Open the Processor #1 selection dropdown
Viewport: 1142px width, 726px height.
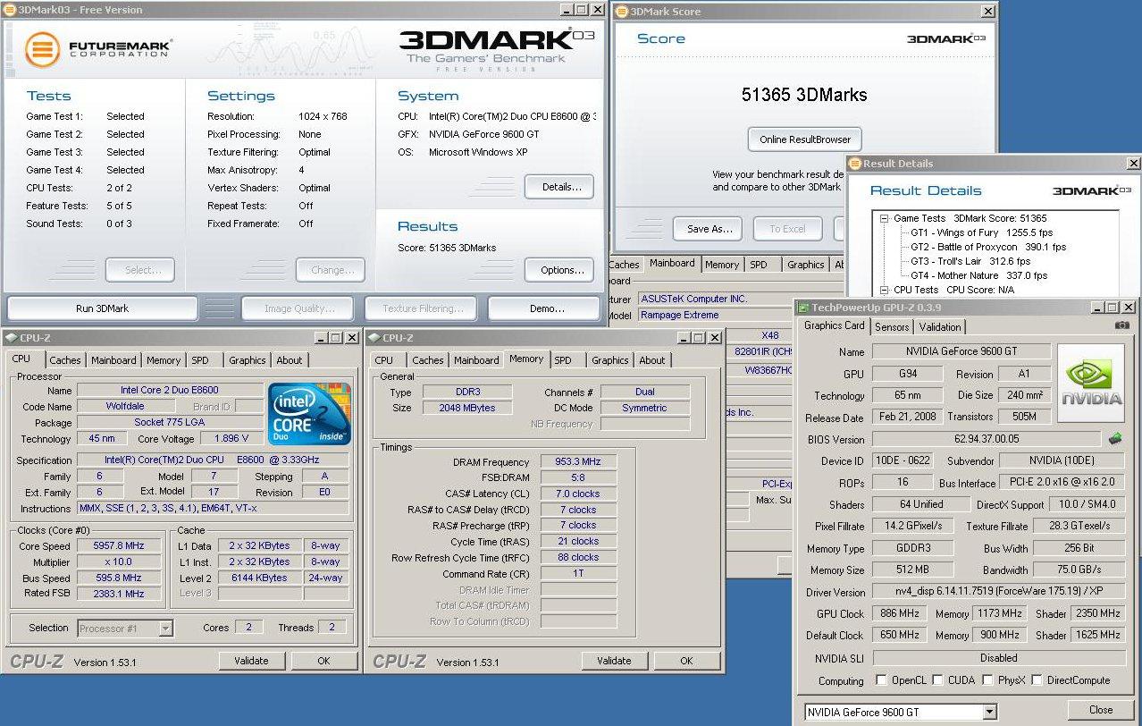(x=165, y=629)
